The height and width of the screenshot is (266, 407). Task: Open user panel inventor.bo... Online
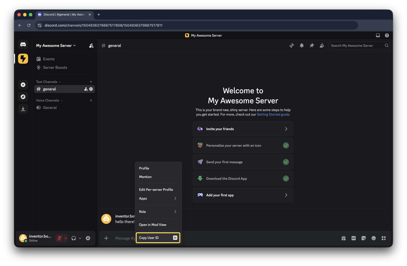[36, 238]
